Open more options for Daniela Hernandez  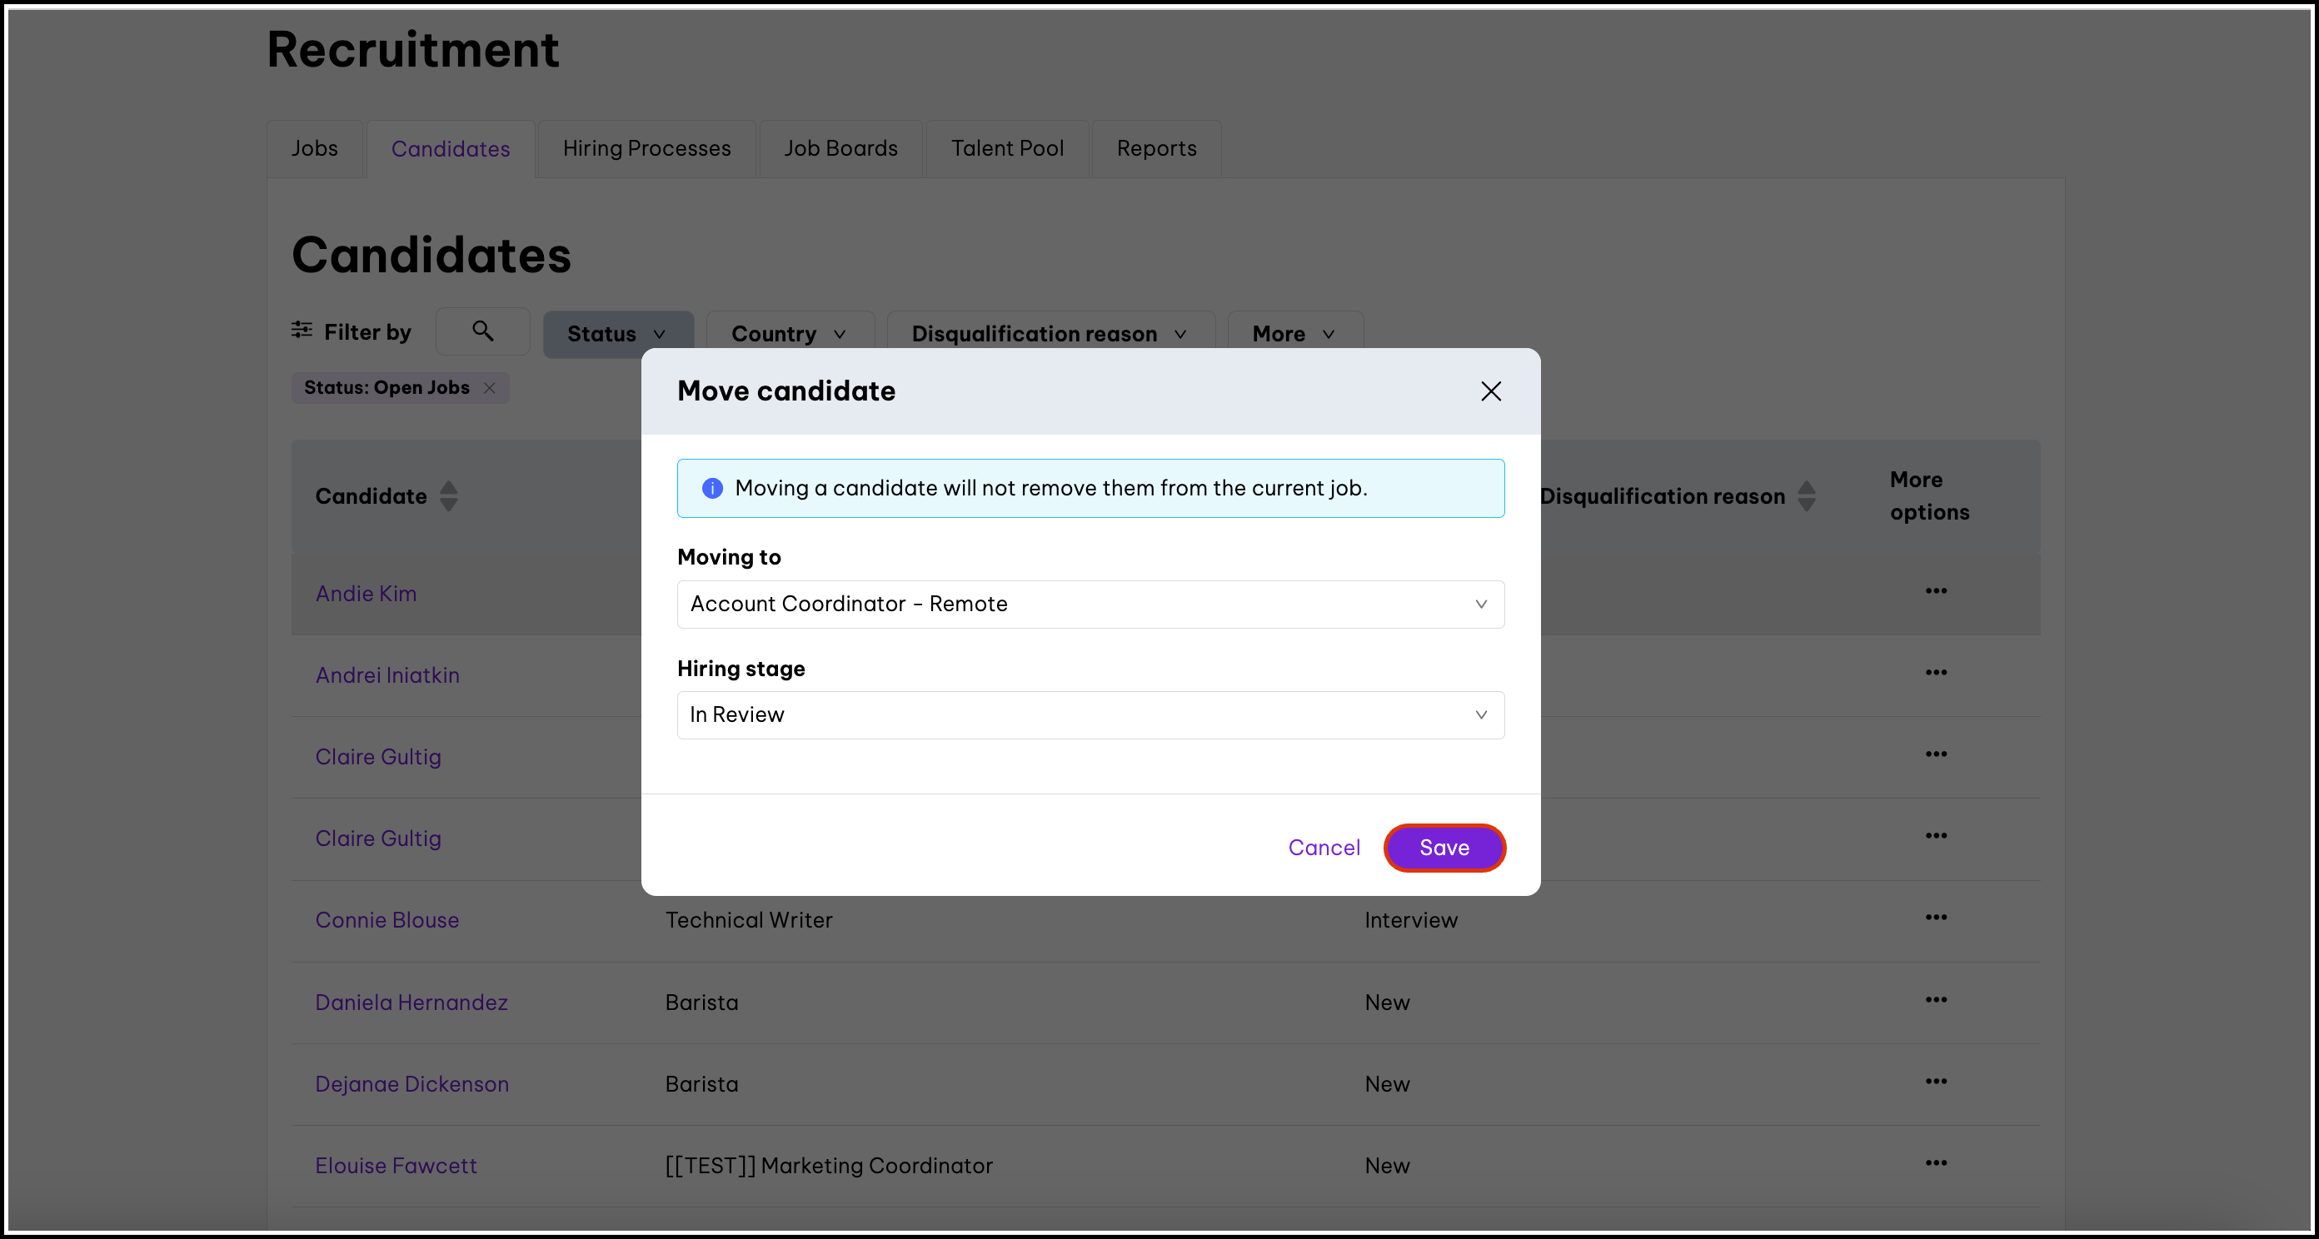(x=1936, y=1000)
